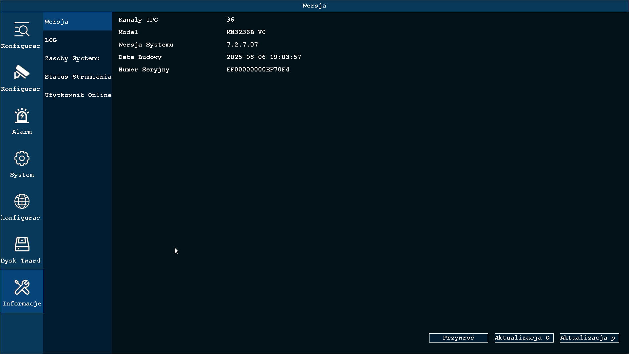Click the serial number EF00000000EF70F4
Screen dimensions: 629x354
click(x=258, y=69)
